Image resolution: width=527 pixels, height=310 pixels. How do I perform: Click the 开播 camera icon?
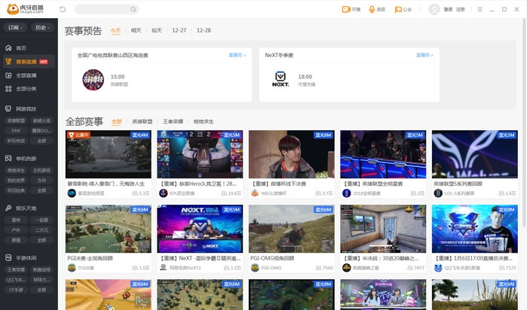pyautogui.click(x=346, y=9)
